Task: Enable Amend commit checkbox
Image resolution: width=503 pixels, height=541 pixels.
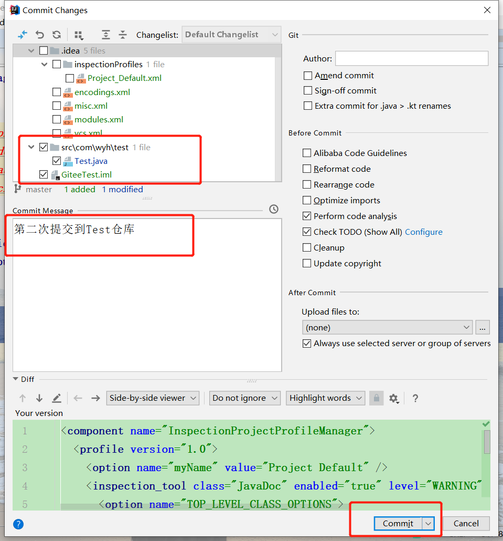Action: coord(308,75)
